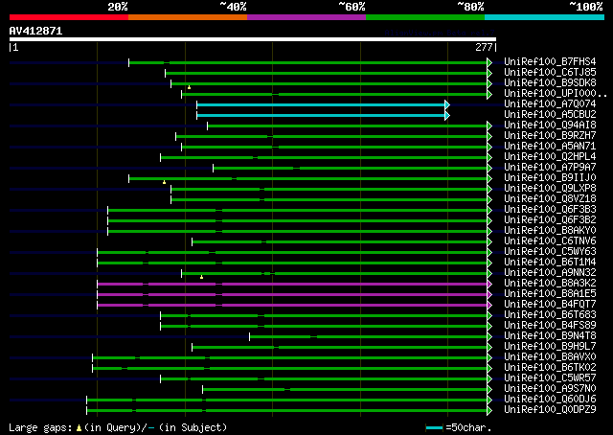Click the cyan arrowhead ending the A7Q074 alignment
Screen dimensions: 613x435
[447, 104]
